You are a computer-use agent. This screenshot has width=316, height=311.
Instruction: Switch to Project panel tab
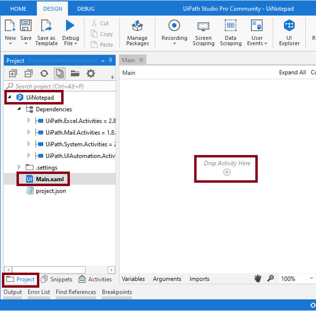coord(20,279)
